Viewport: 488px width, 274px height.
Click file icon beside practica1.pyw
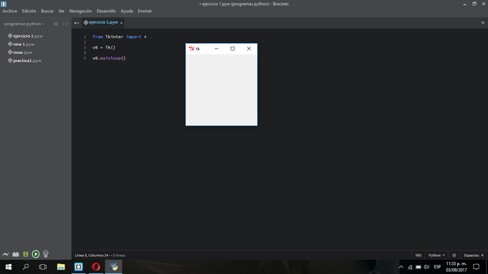point(10,61)
